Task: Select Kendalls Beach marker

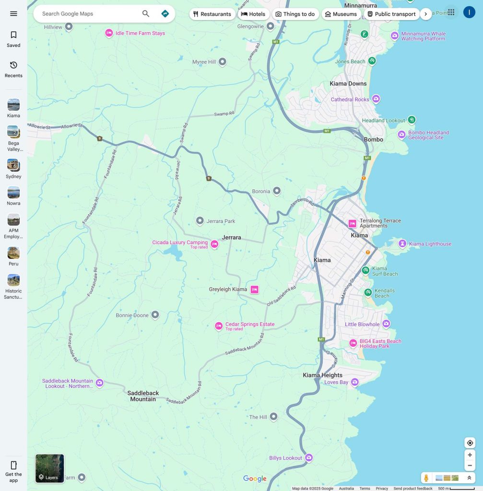Action: coord(368,292)
